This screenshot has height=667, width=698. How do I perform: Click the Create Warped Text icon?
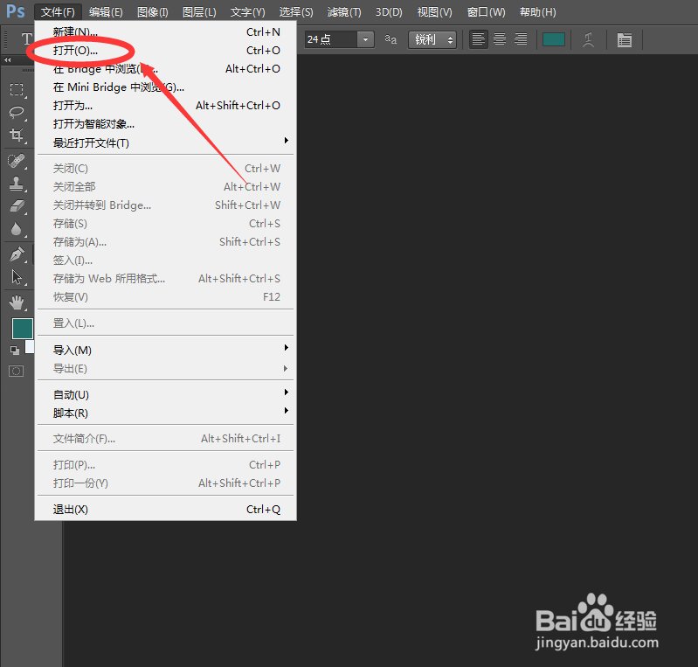(588, 39)
